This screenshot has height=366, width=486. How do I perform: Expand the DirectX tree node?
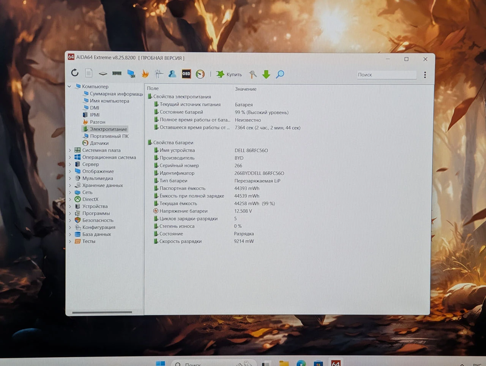(70, 199)
